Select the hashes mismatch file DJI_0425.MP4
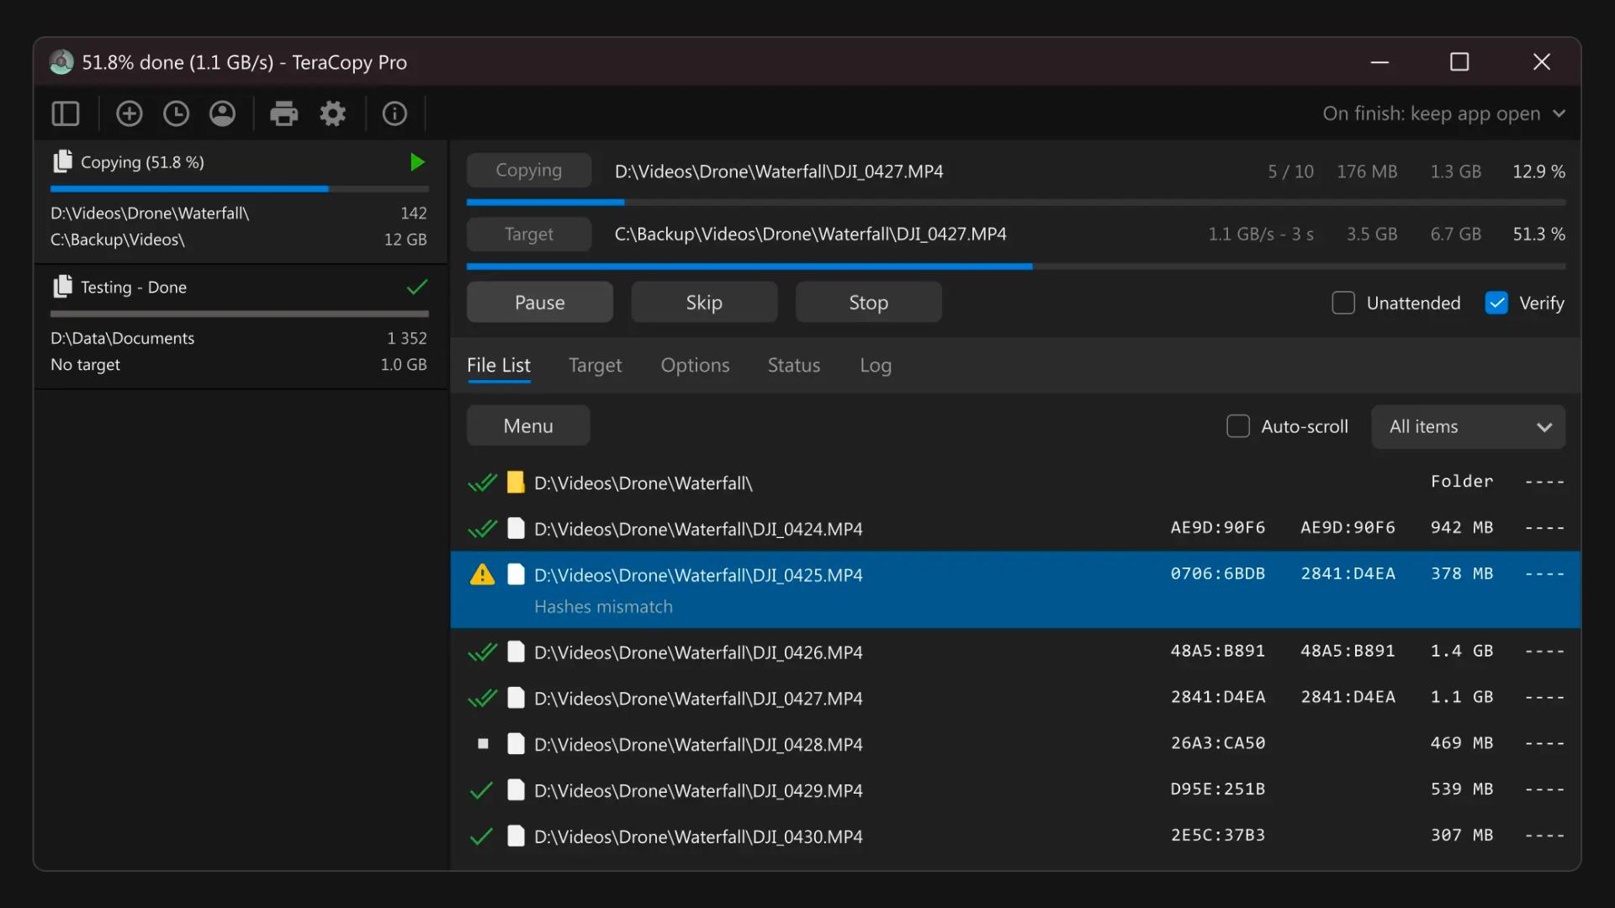The image size is (1615, 908). pyautogui.click(x=696, y=574)
